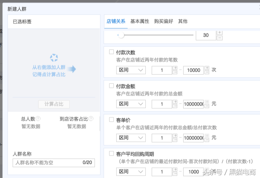Decrement 付款次数 maximum 10000 value
This screenshot has height=178, width=260.
(x=206, y=72)
